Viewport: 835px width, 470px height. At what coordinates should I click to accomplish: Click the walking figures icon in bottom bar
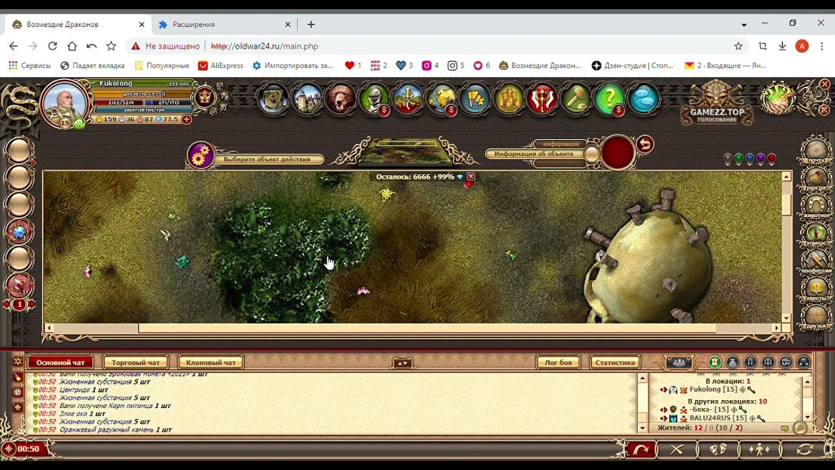click(759, 449)
